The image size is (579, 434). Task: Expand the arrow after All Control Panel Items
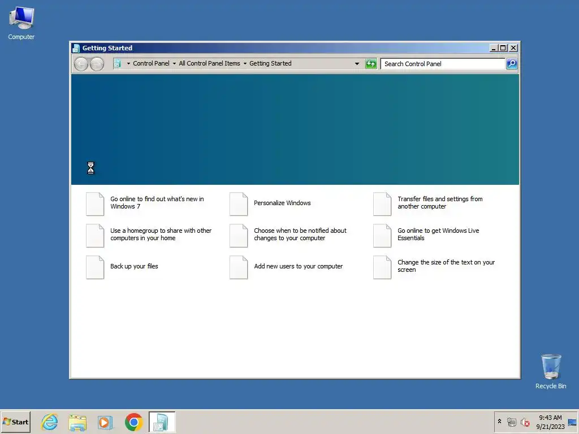point(245,63)
